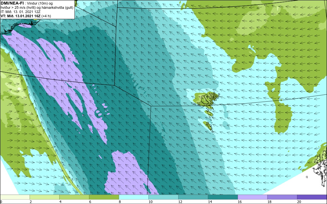The width and height of the screenshot is (327, 204).
Task: Click the legend scale label '6'
Action: 90,202
